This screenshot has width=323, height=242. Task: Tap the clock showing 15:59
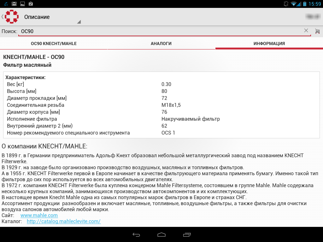click(x=314, y=4)
